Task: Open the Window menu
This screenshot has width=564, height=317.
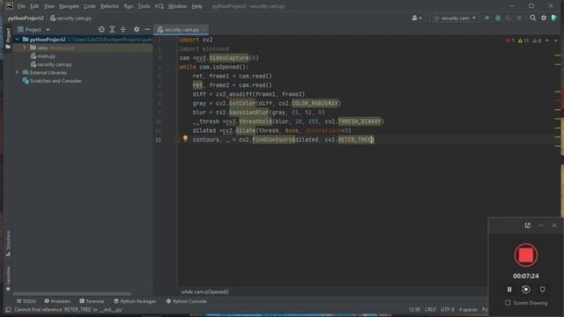Action: pyautogui.click(x=177, y=6)
